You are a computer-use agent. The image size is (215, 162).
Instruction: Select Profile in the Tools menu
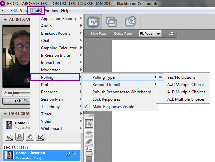click(56, 85)
